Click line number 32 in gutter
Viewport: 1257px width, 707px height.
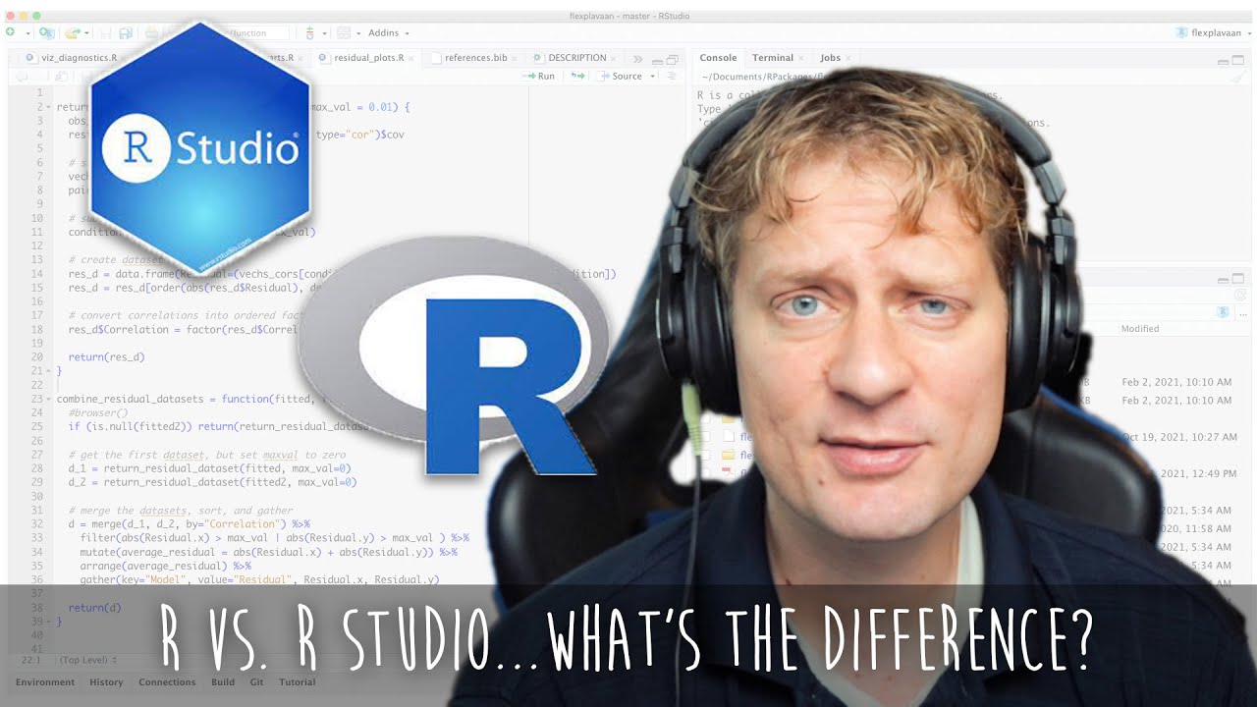[x=37, y=524]
